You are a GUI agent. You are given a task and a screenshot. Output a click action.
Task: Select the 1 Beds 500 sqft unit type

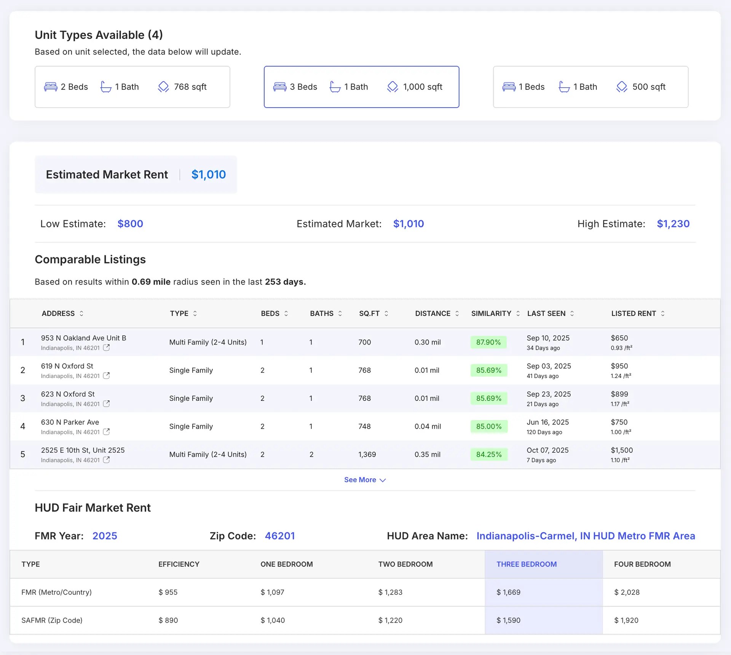590,87
